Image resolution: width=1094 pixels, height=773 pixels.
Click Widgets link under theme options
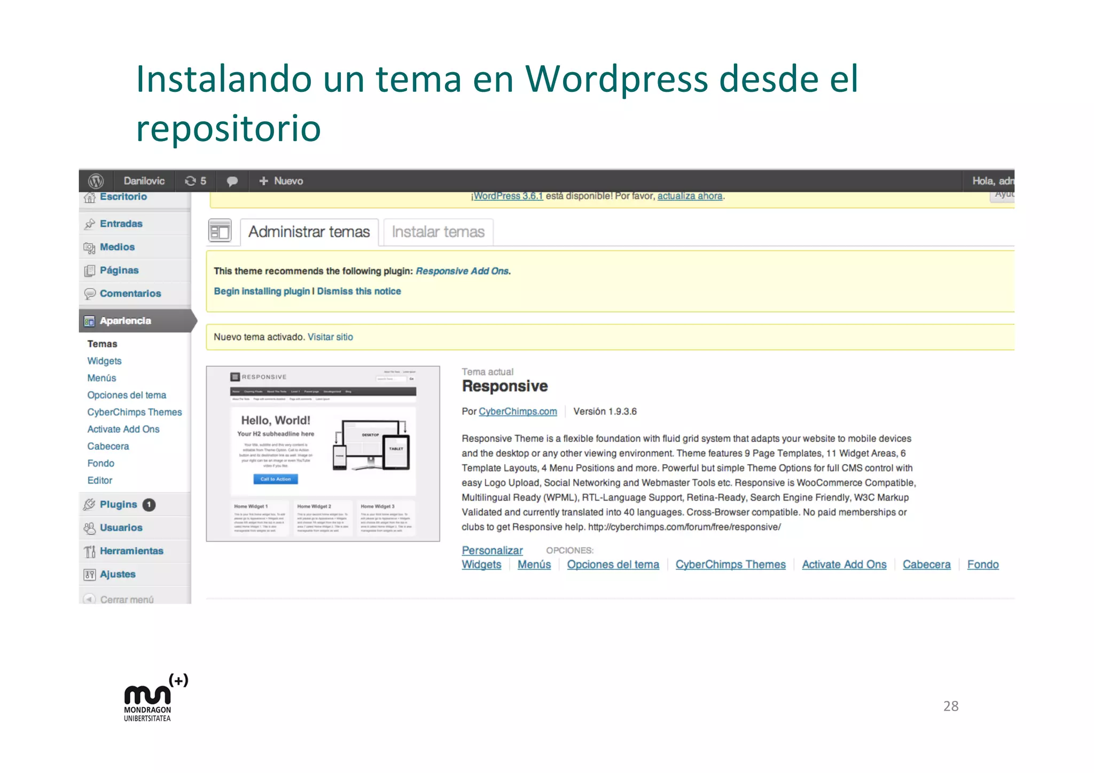pyautogui.click(x=481, y=565)
